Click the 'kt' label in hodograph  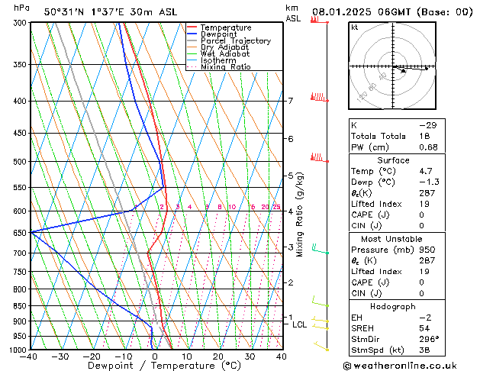[355, 27]
